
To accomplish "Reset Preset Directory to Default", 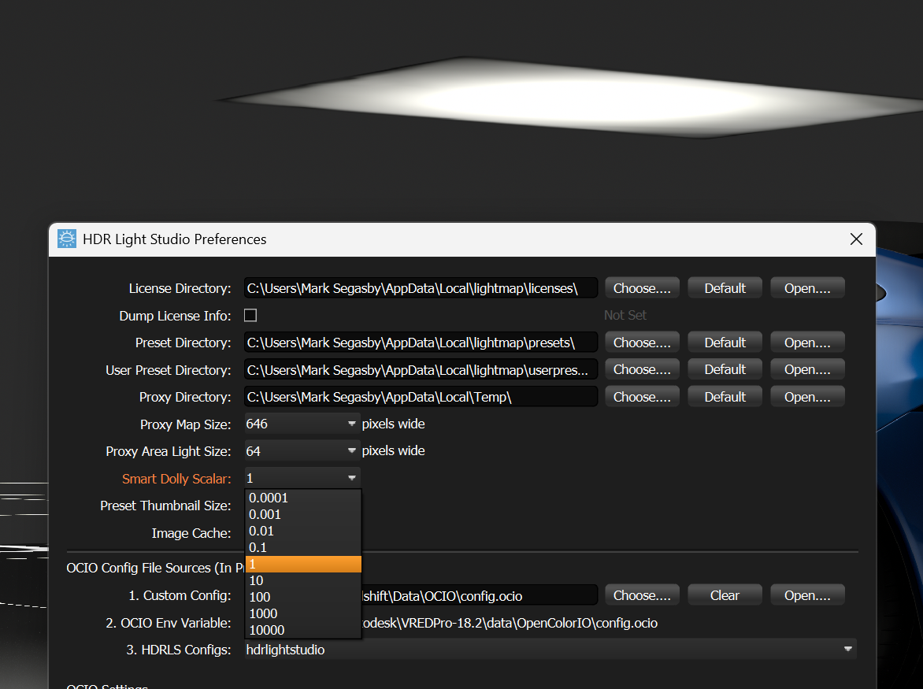I will [x=724, y=342].
